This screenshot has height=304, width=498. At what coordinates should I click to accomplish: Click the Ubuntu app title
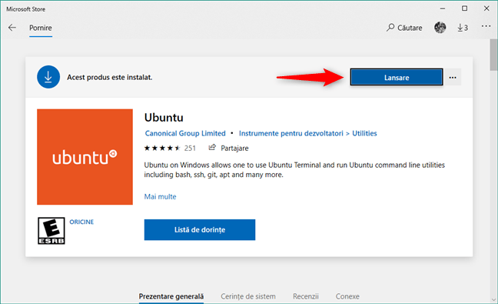coord(164,118)
